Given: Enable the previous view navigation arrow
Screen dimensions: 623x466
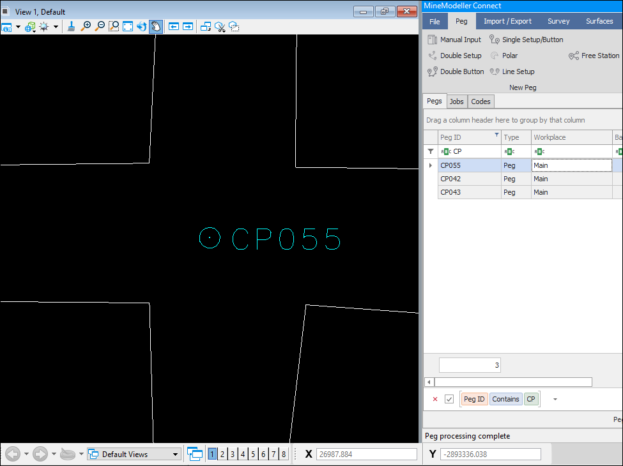Looking at the screenshot, I should pyautogui.click(x=13, y=453).
